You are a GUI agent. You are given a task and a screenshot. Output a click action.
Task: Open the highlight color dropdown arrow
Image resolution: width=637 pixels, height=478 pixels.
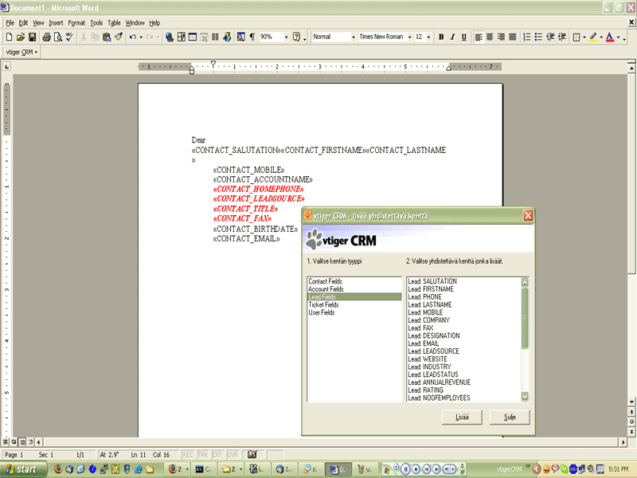click(x=601, y=37)
